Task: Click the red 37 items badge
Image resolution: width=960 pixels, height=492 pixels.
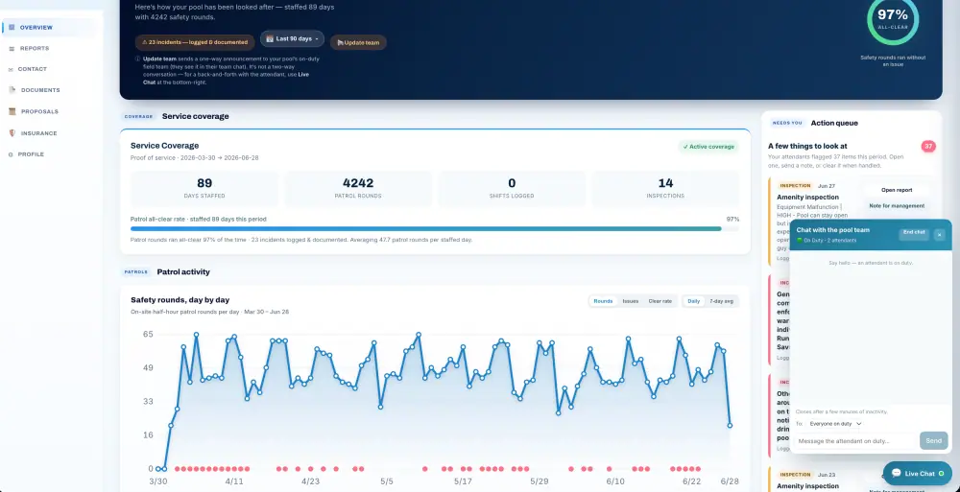Action: [x=928, y=146]
